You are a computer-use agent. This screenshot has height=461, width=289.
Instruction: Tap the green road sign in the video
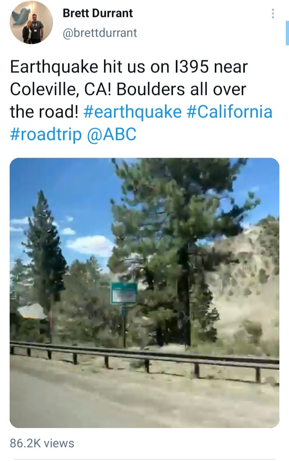pos(124,293)
